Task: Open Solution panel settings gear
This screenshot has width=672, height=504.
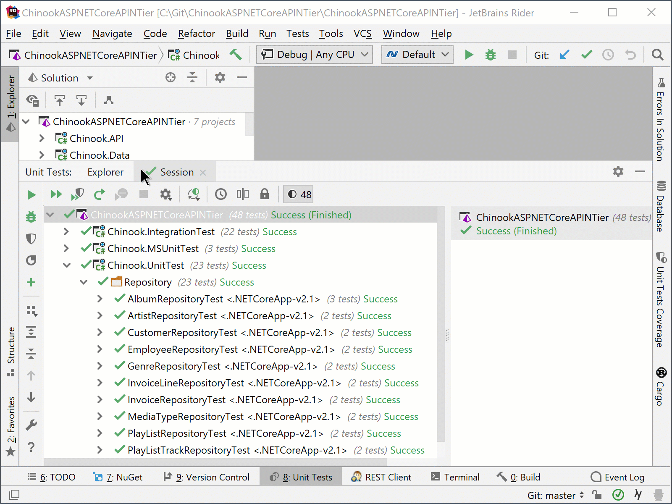Action: [x=220, y=77]
